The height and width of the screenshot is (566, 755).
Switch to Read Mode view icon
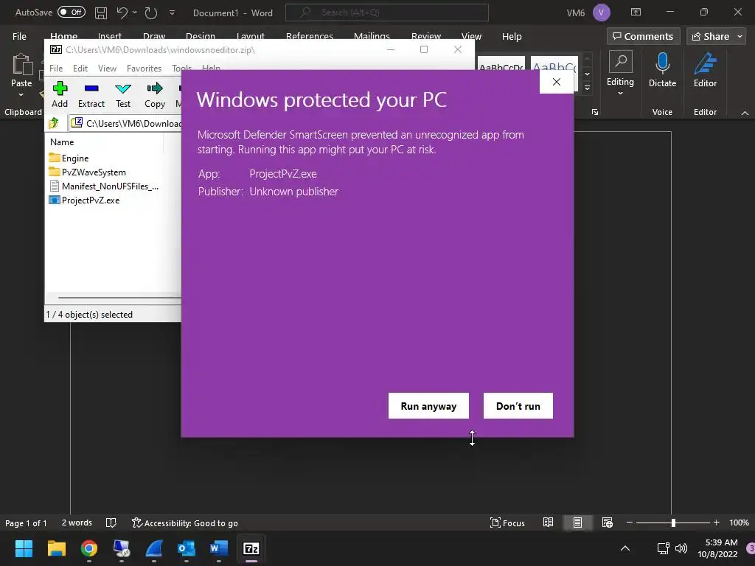coord(548,523)
